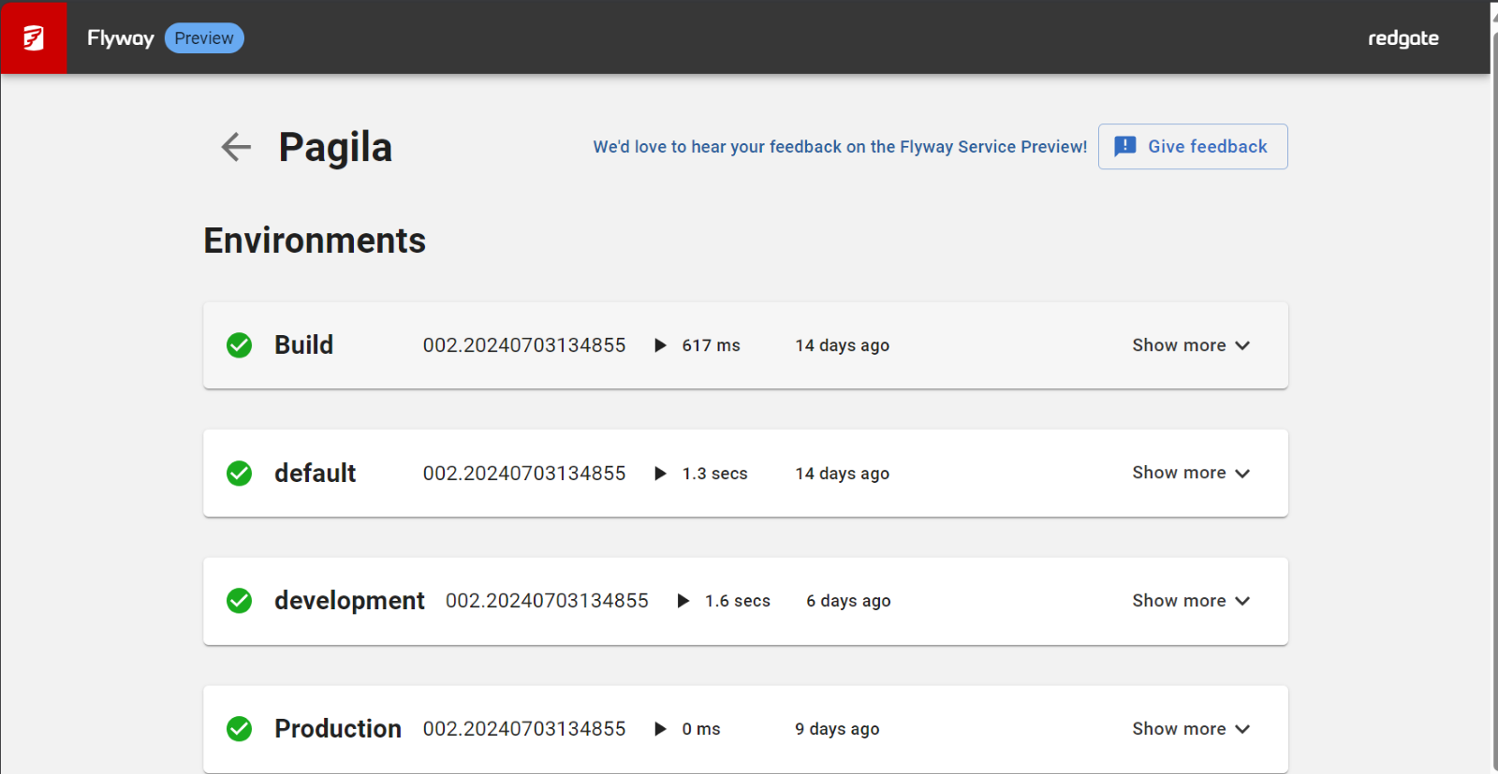
Task: Click the Preview badge next to Flyway
Action: tap(204, 38)
